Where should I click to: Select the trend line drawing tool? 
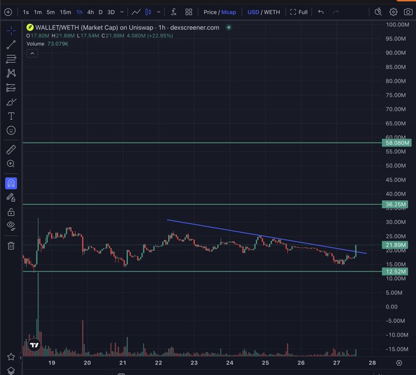coord(11,45)
